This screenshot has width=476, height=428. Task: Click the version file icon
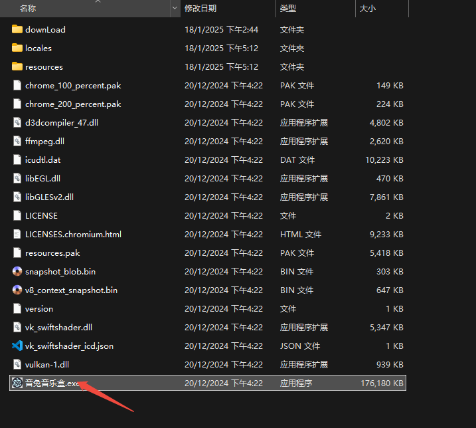point(17,308)
